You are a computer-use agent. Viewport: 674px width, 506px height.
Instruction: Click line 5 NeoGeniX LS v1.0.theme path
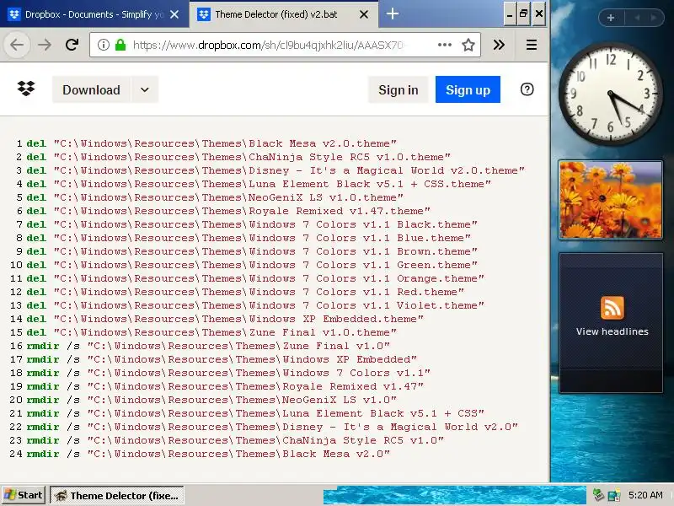click(x=228, y=197)
